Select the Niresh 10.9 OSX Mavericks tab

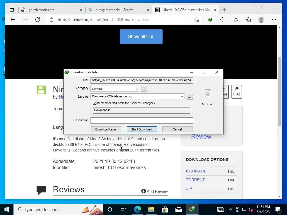point(186,10)
